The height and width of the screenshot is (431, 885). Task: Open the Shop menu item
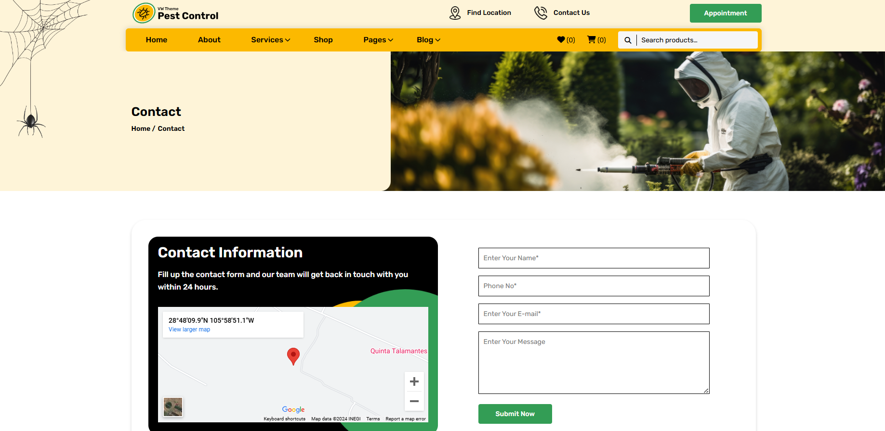323,40
